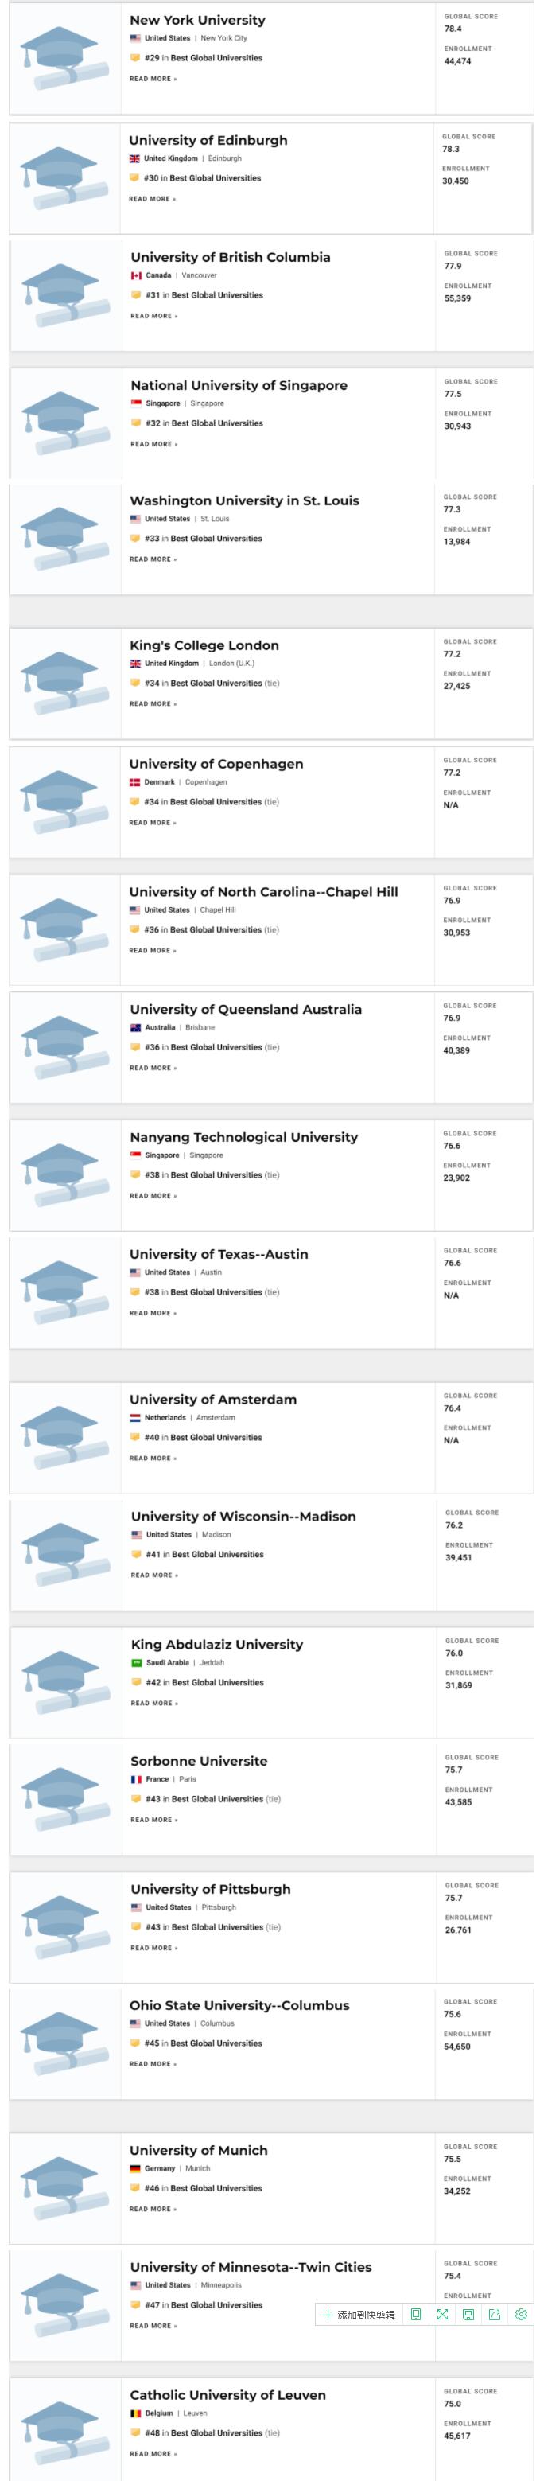Image resolution: width=540 pixels, height=2481 pixels.
Task: Open the Sorbonne Universite title link
Action: 200,1761
